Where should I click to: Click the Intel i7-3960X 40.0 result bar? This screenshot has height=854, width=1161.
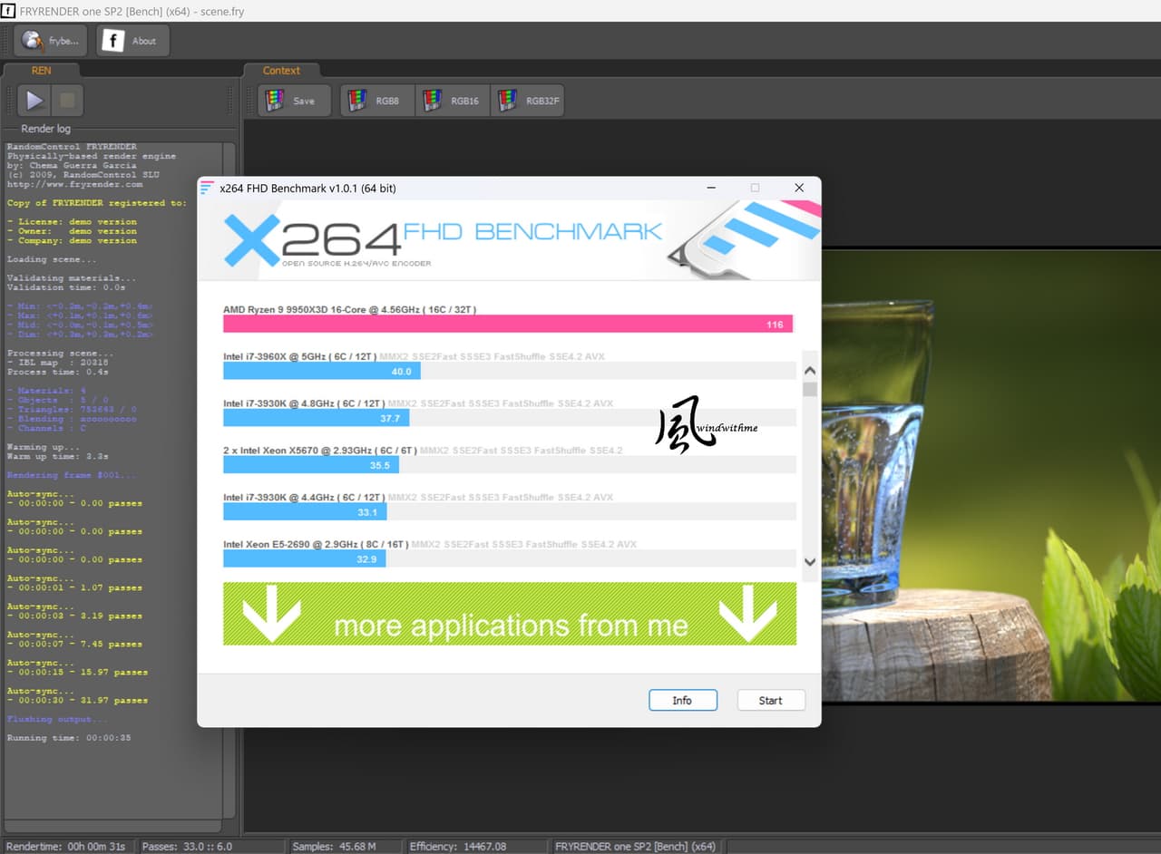[x=322, y=371]
